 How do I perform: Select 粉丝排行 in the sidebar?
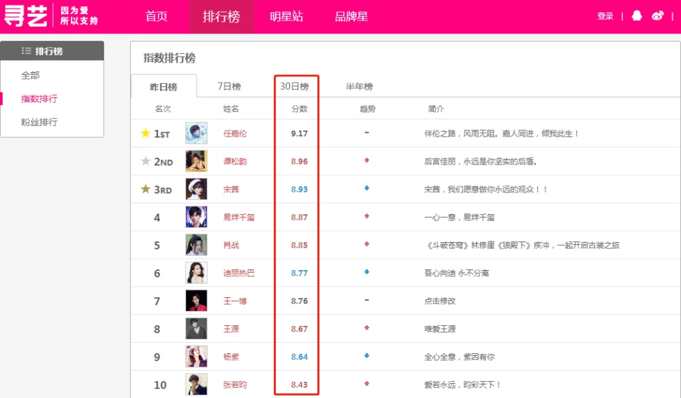(x=39, y=122)
